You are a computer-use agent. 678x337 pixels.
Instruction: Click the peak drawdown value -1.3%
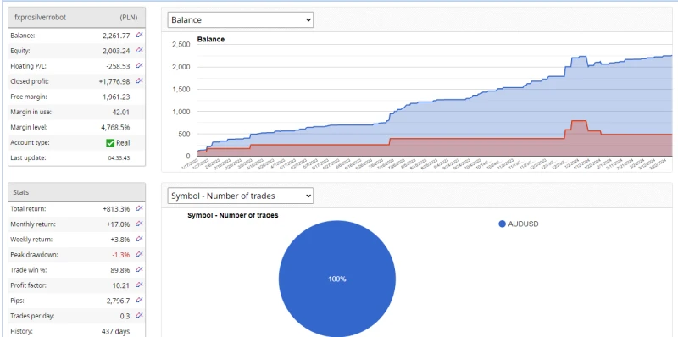coord(121,255)
